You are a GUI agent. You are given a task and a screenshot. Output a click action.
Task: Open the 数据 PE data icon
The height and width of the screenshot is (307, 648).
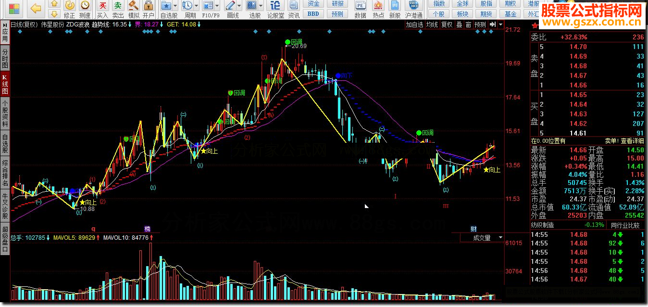point(360,9)
